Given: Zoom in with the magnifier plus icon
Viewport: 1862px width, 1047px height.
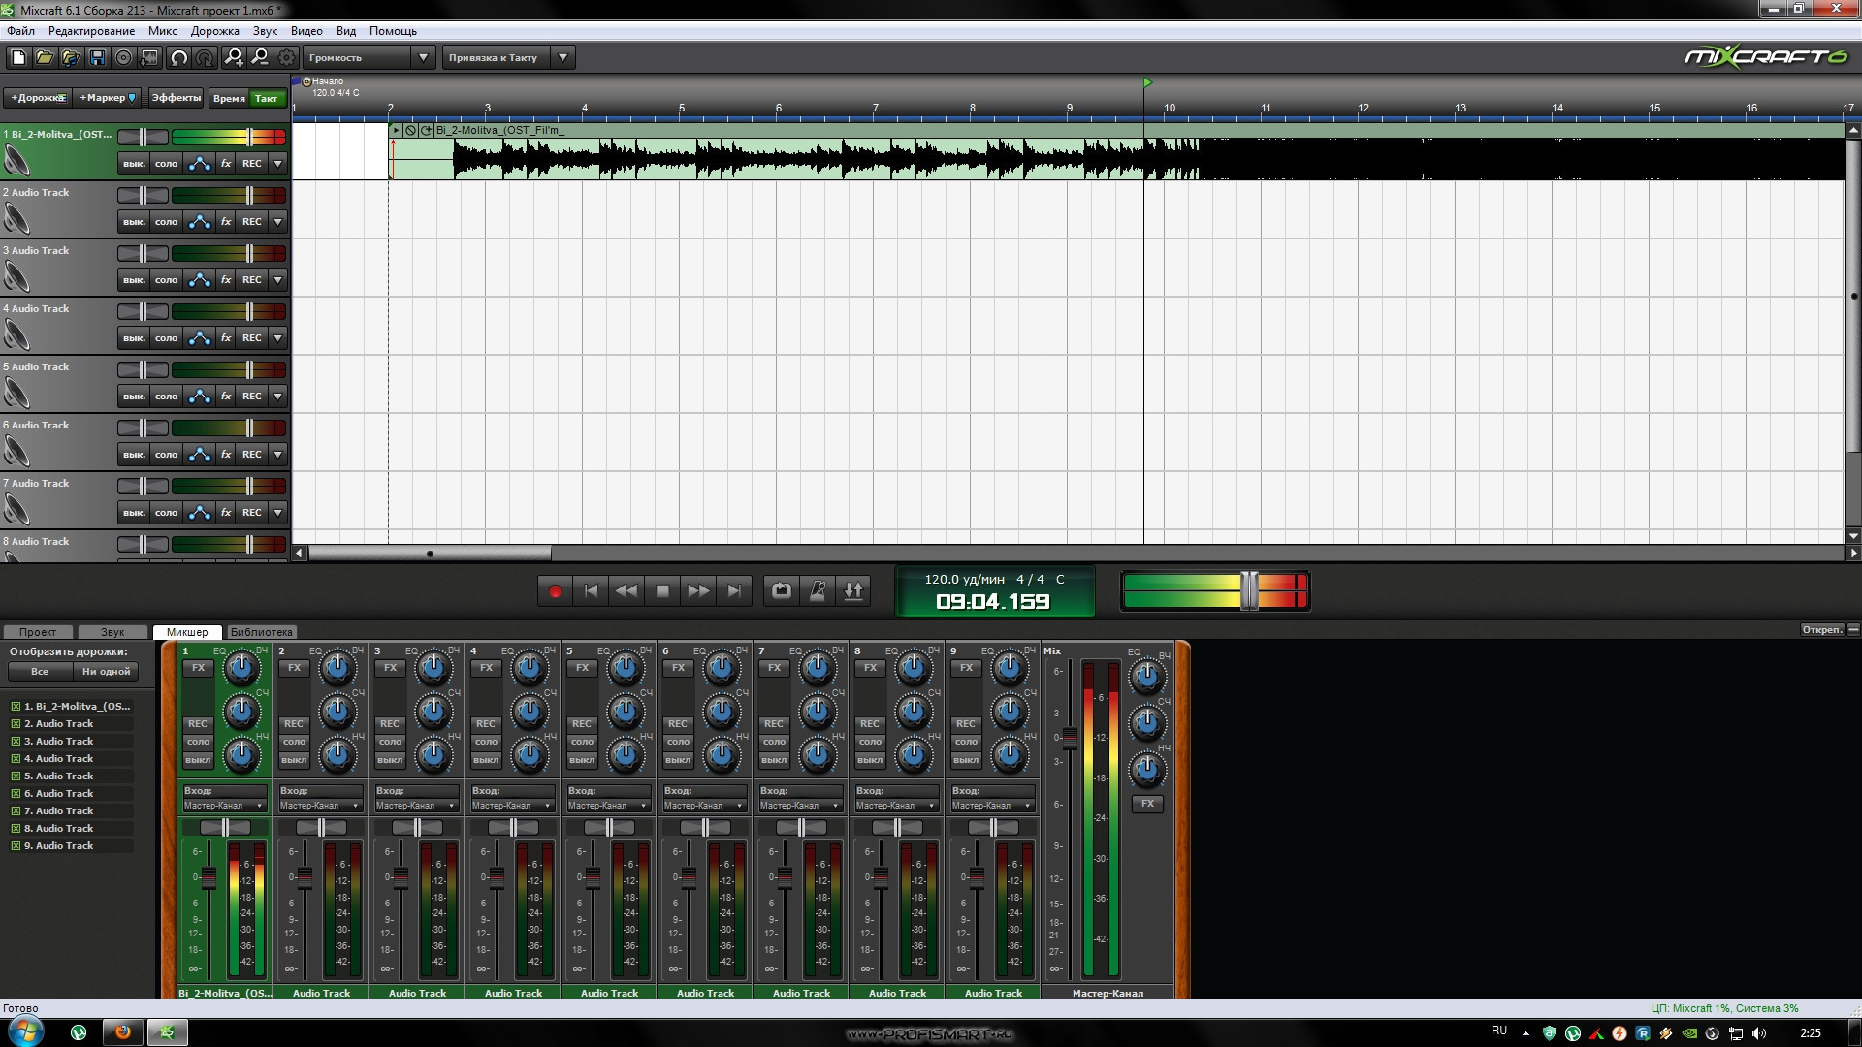Looking at the screenshot, I should pyautogui.click(x=234, y=58).
